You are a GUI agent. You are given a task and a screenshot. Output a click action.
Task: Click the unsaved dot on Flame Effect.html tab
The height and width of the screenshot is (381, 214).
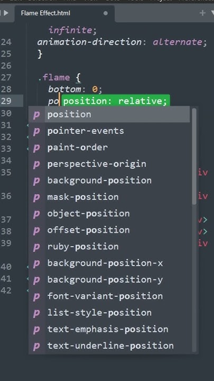click(x=106, y=13)
